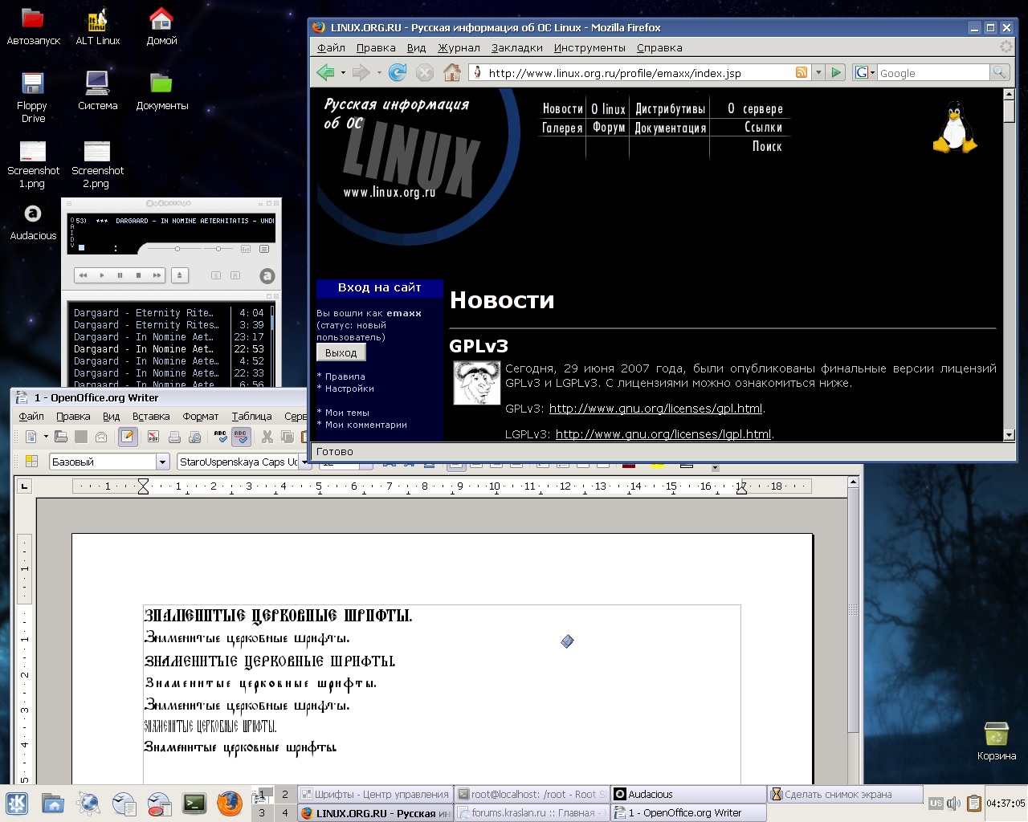Open the Floppy Drive desktop icon

(33, 97)
